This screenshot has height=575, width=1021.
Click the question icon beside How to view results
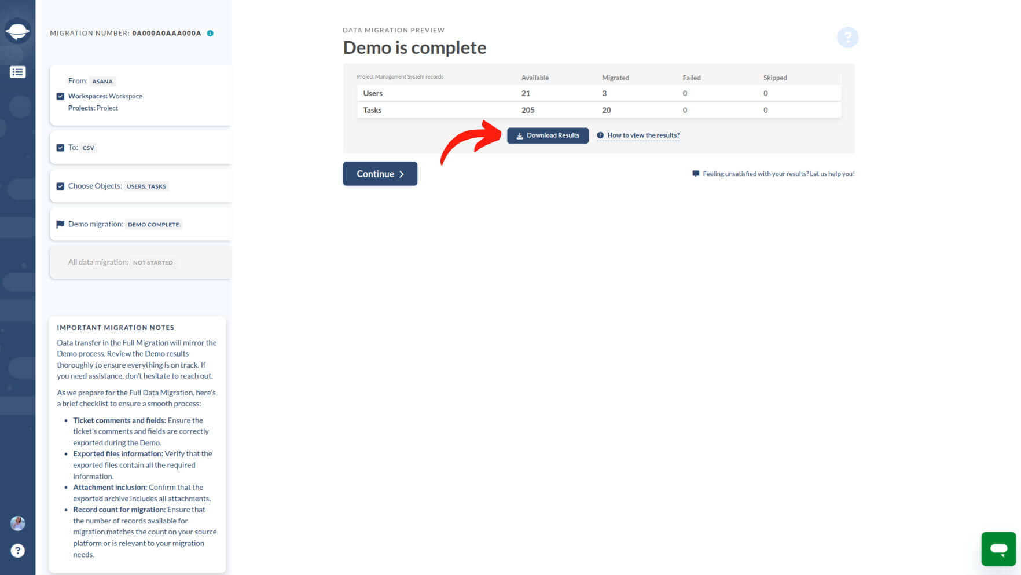[600, 135]
